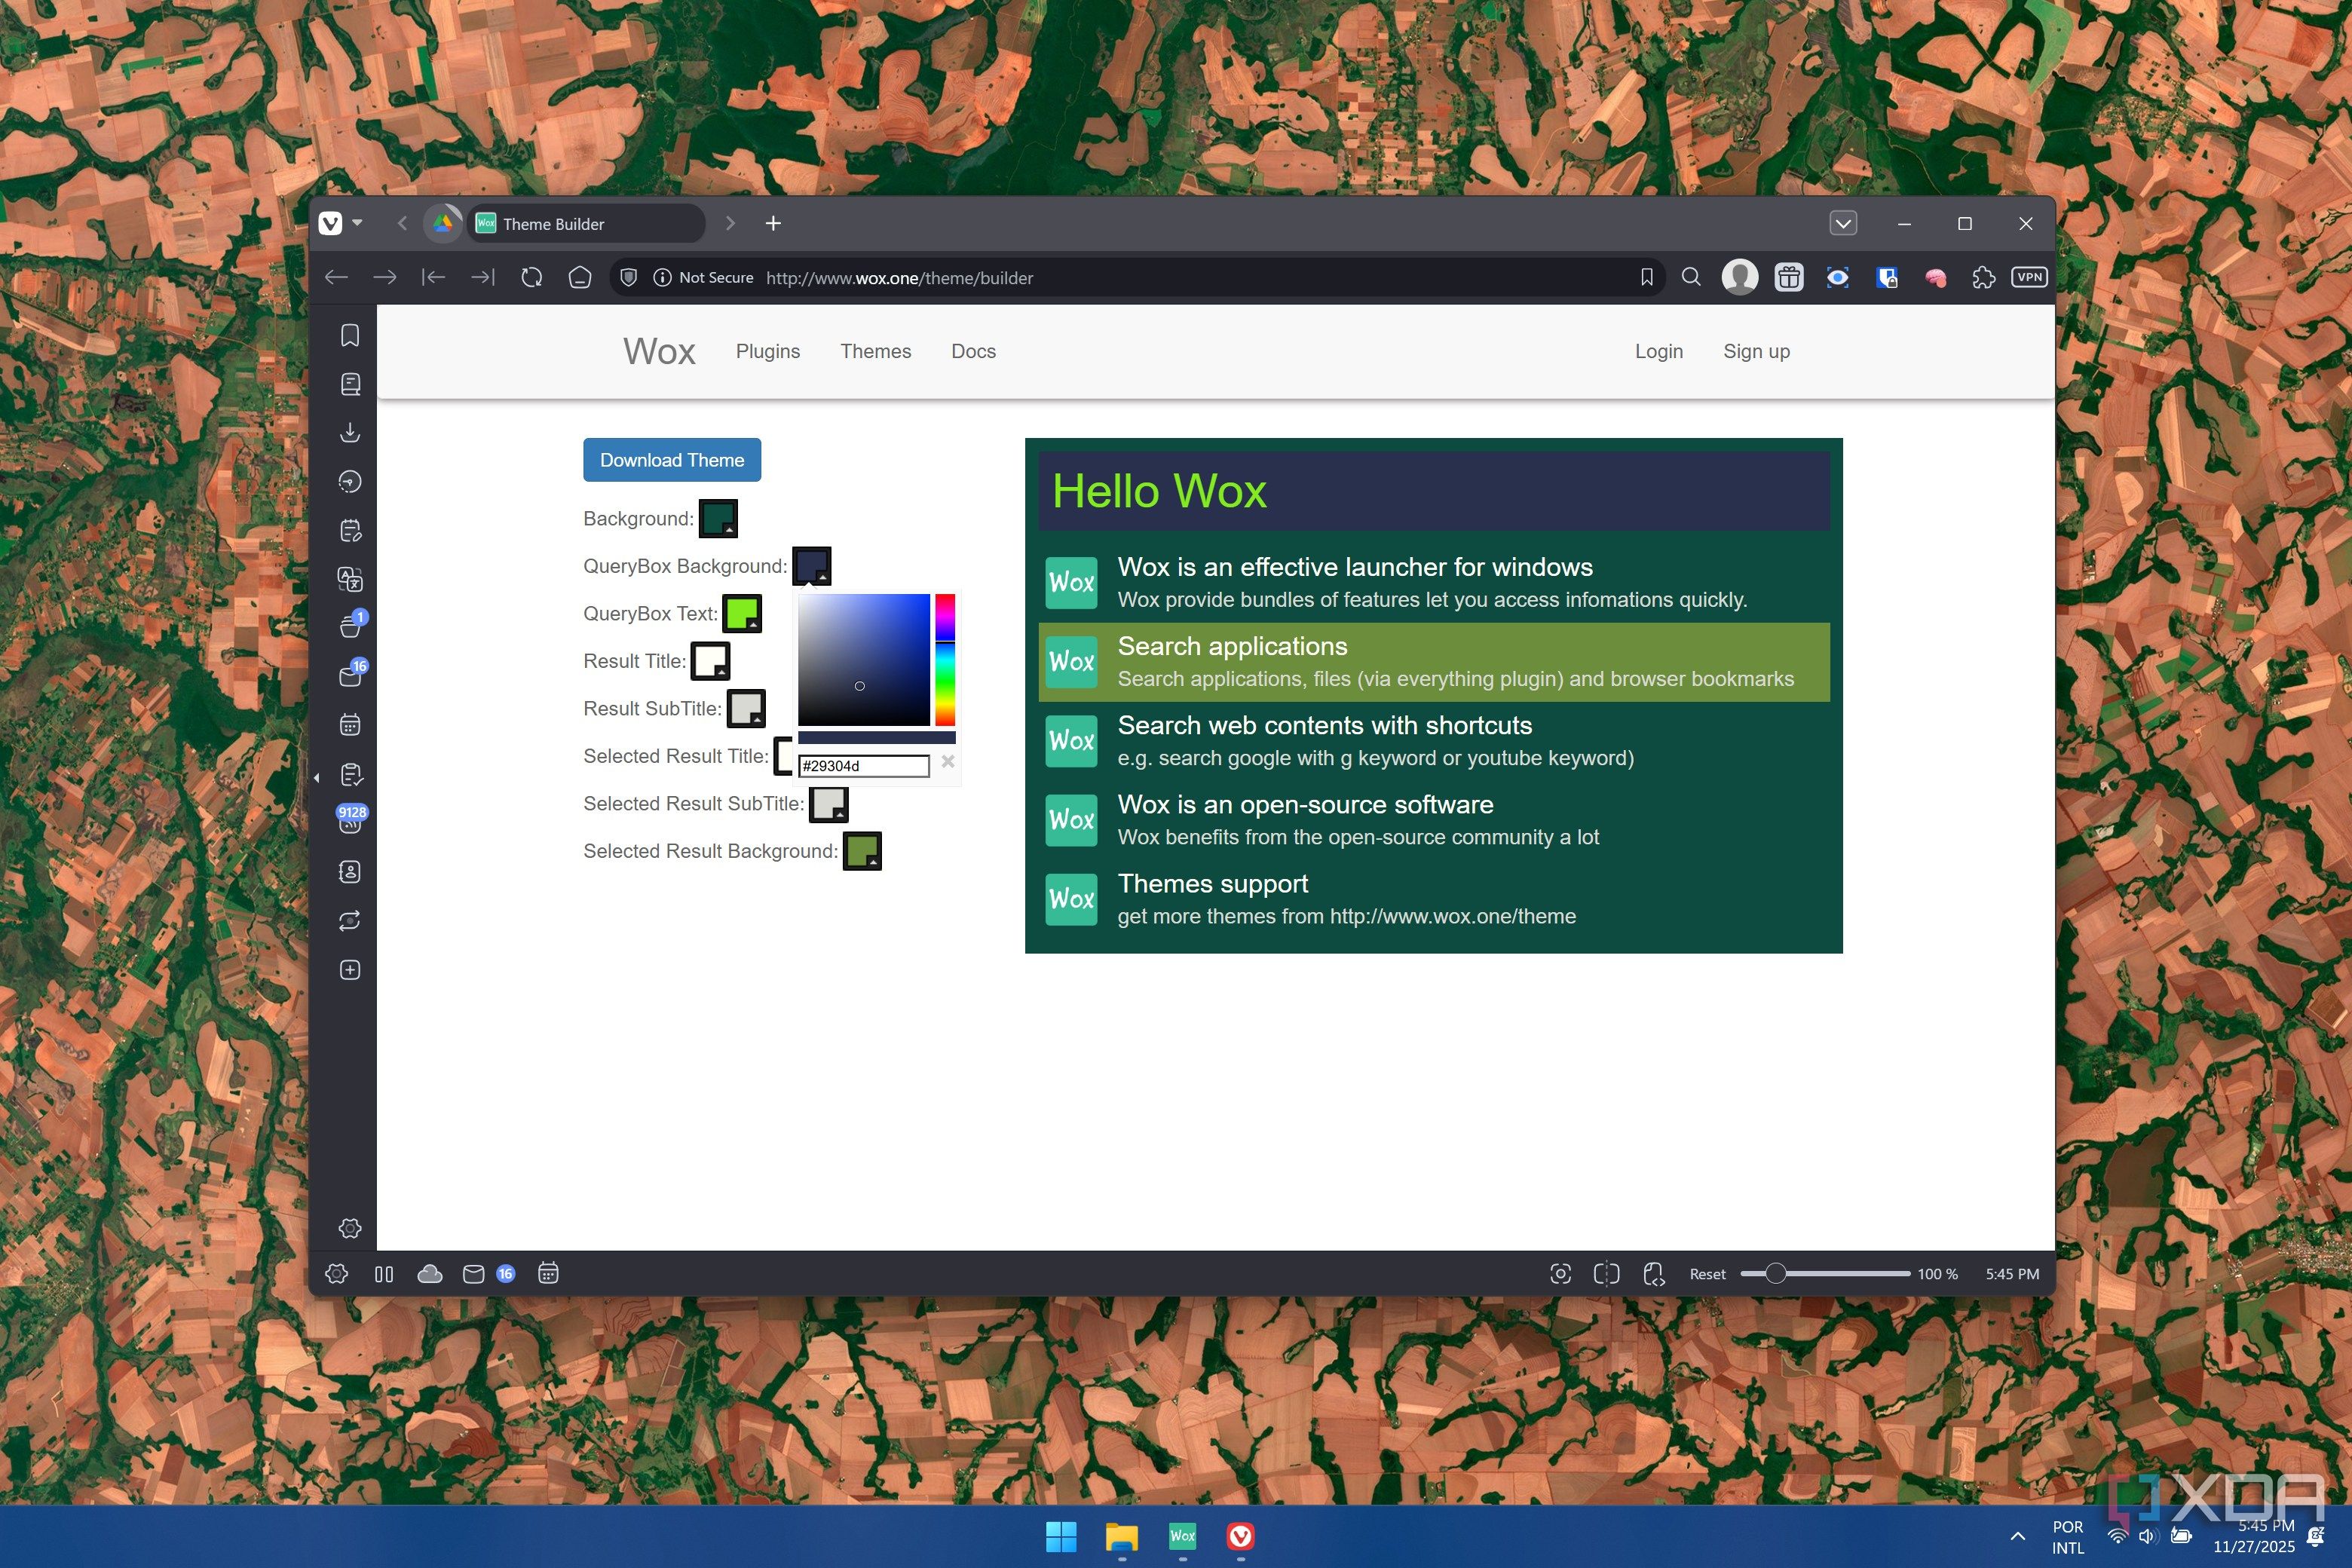The width and height of the screenshot is (2352, 1568).
Task: Open the user profile avatar
Action: 1740,277
